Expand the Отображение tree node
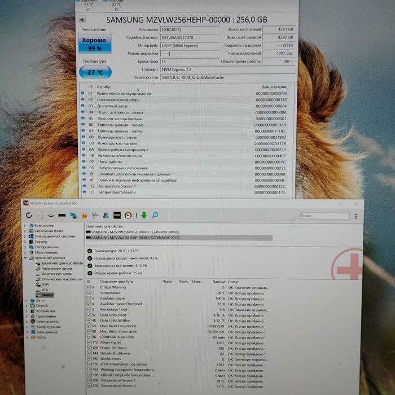 click(25, 247)
